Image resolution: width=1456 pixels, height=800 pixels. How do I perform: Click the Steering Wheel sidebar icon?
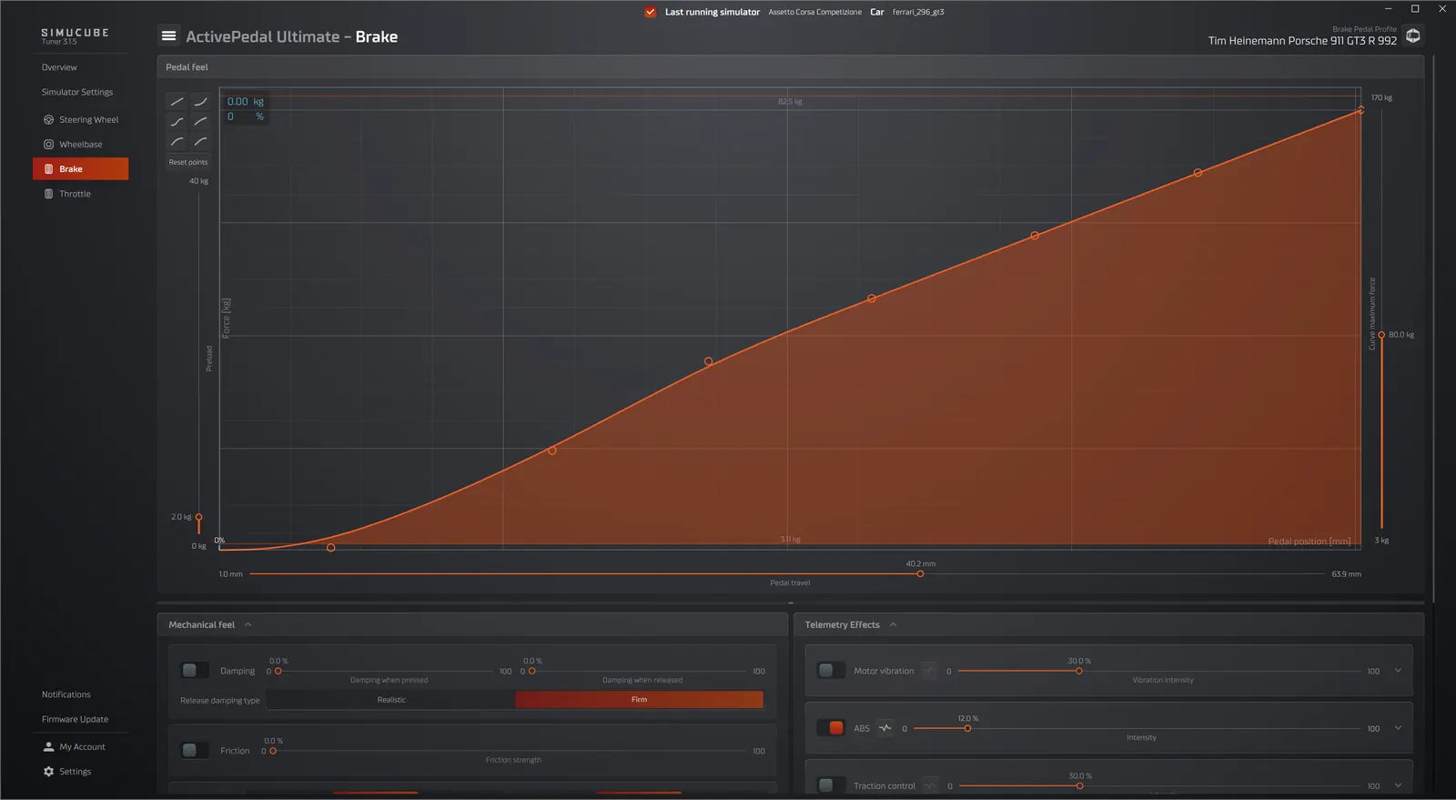48,119
